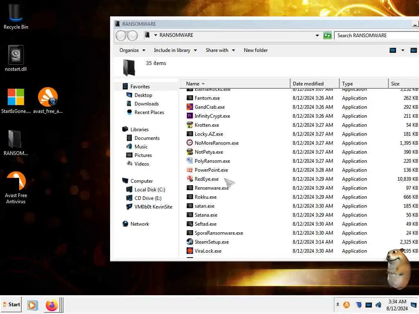Click the Forward navigation arrow in Explorer
This screenshot has height=314, width=419.
point(132,36)
